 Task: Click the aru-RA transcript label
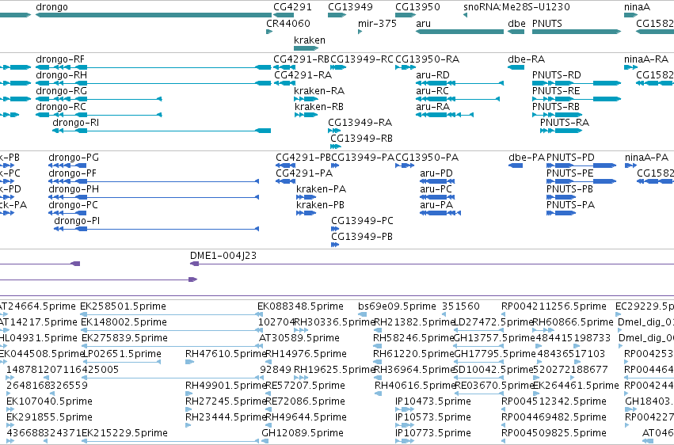click(x=433, y=107)
